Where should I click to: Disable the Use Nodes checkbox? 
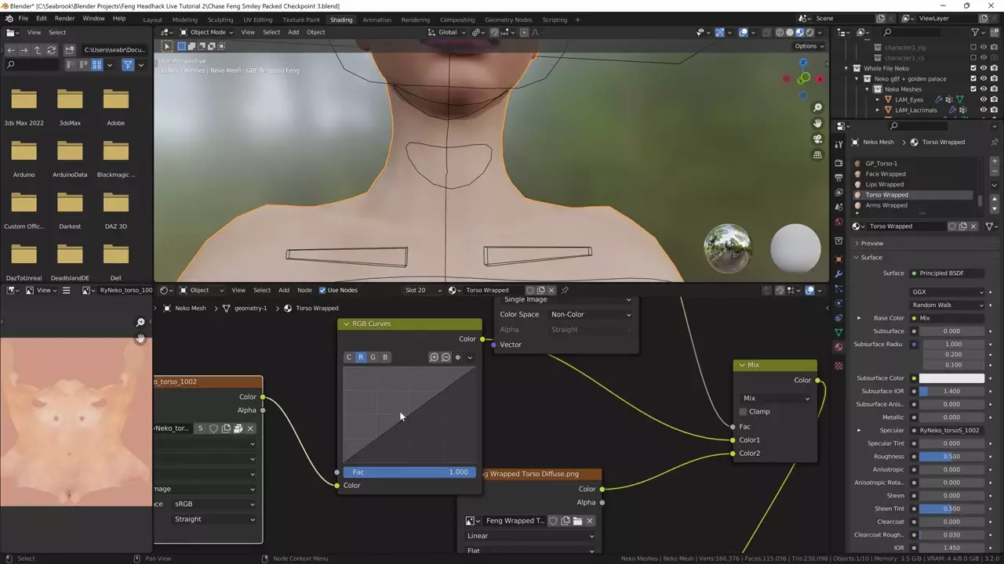[x=322, y=290]
